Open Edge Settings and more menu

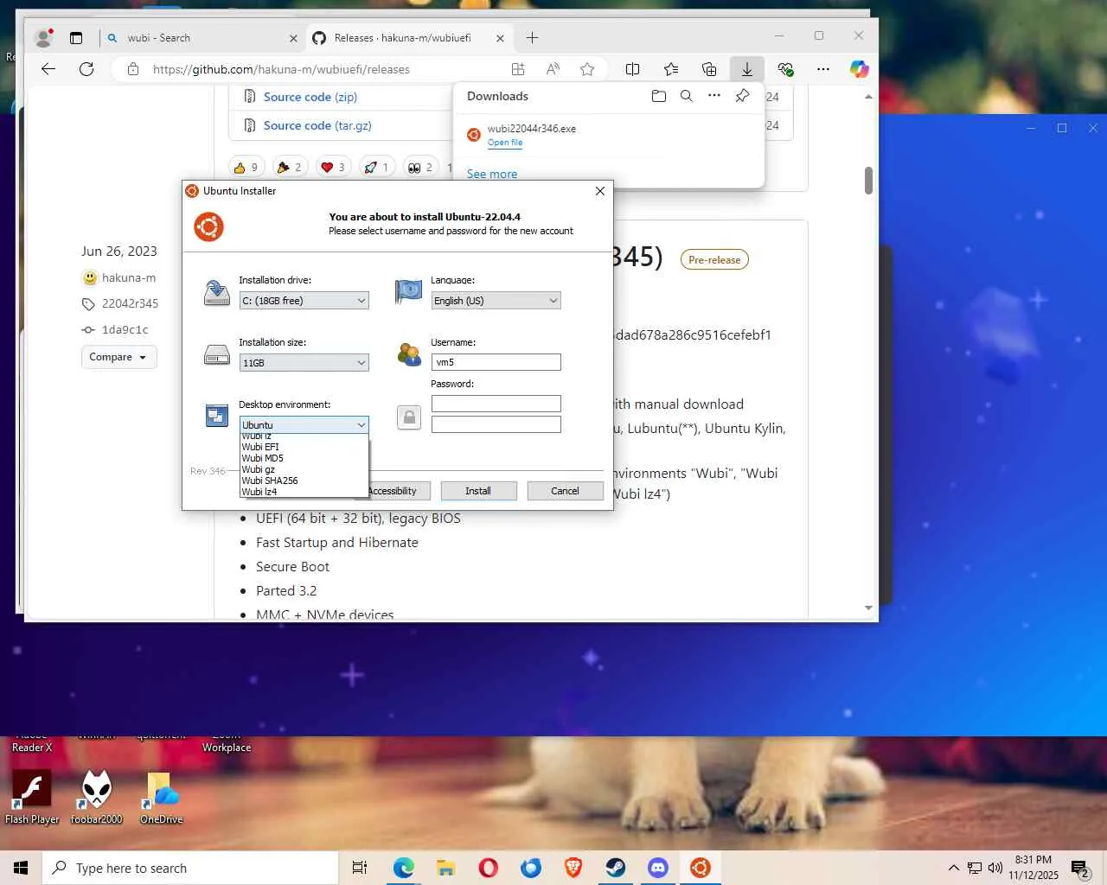click(x=822, y=69)
